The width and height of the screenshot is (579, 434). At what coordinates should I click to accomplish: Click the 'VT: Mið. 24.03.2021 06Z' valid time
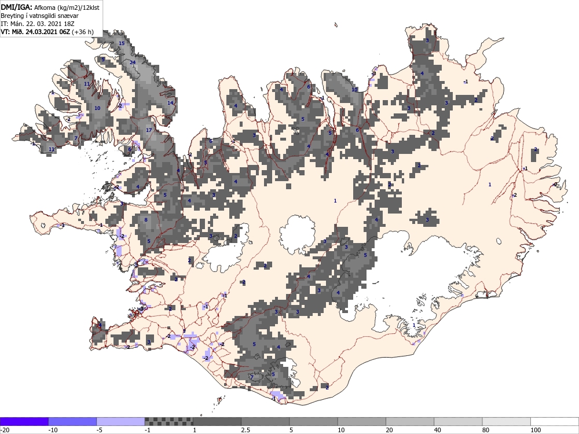pyautogui.click(x=35, y=32)
